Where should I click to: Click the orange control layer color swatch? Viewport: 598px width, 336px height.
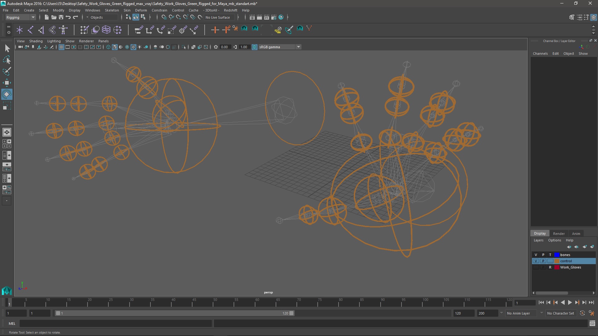557,261
